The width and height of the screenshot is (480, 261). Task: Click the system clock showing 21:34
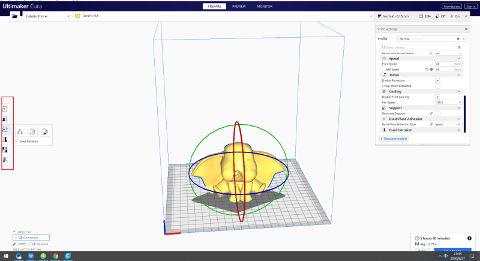click(458, 256)
